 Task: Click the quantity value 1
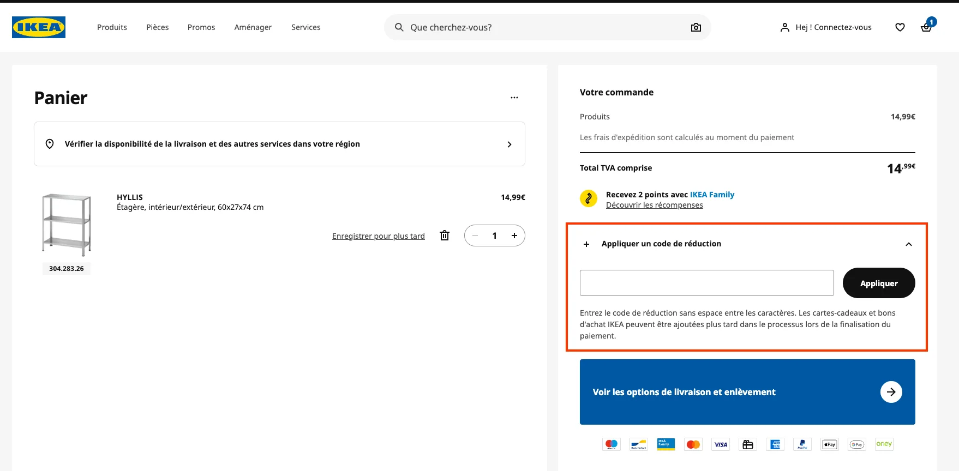click(495, 235)
